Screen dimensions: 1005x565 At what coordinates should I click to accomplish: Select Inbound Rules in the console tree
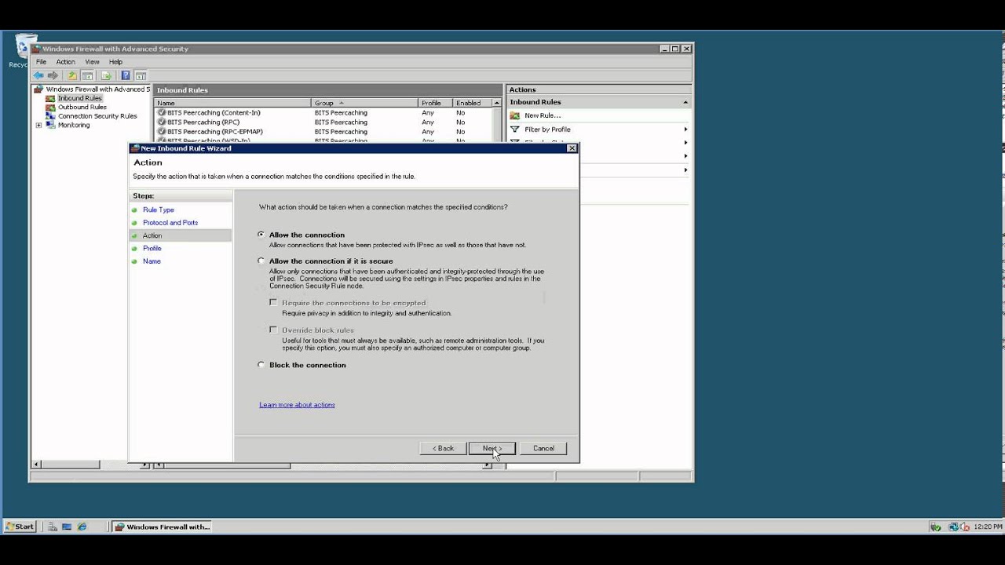(x=79, y=98)
